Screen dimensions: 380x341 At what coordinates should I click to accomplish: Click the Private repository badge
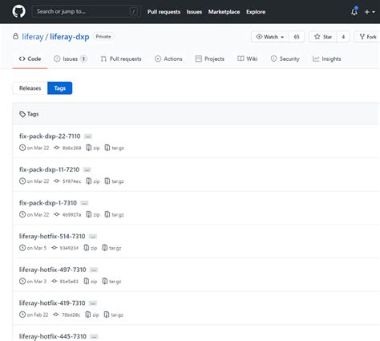click(x=103, y=37)
